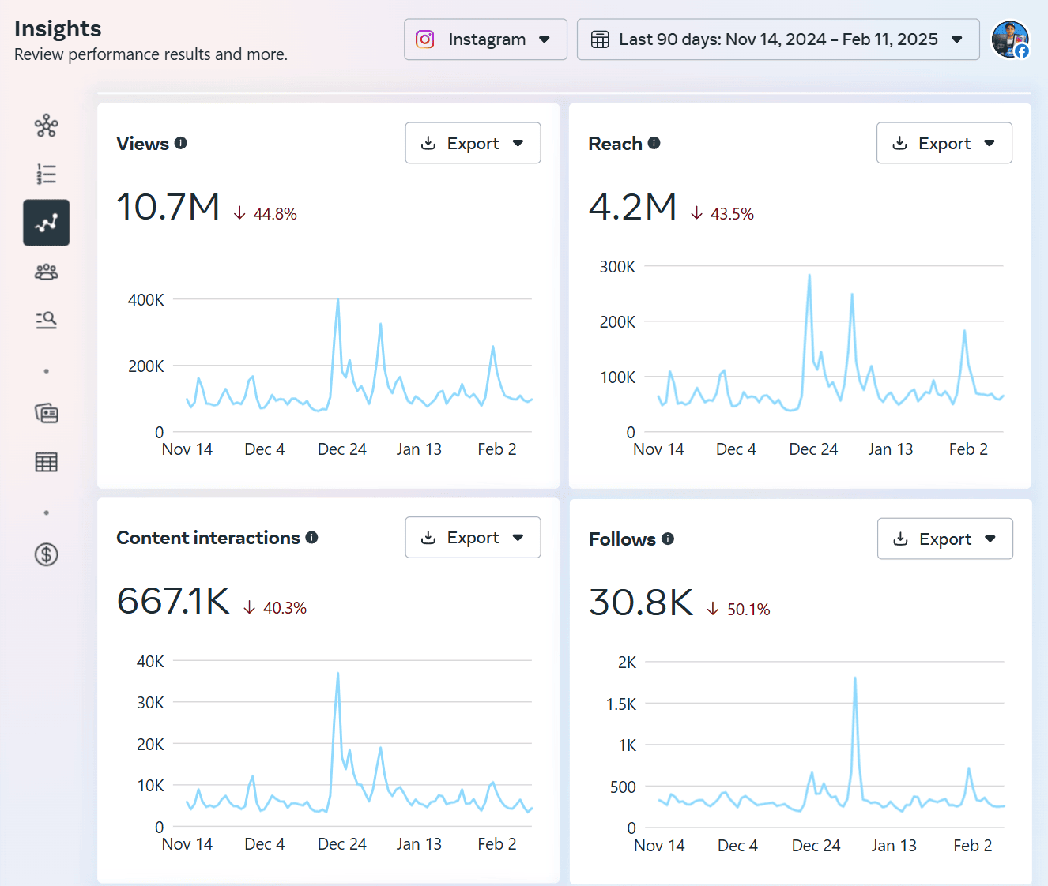This screenshot has height=886, width=1048.
Task: Open the Audience people icon in sidebar
Action: 47,272
